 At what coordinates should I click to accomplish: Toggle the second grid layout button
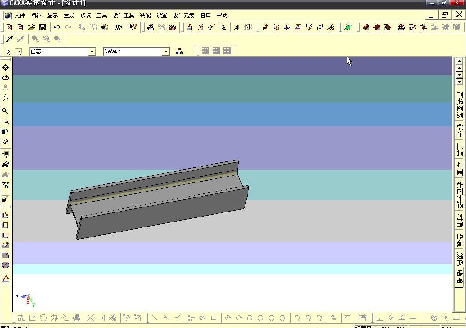[216, 51]
